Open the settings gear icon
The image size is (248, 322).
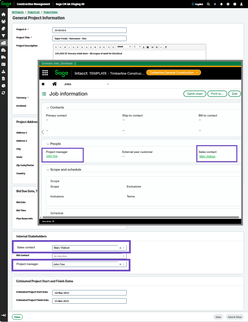click(x=228, y=4)
